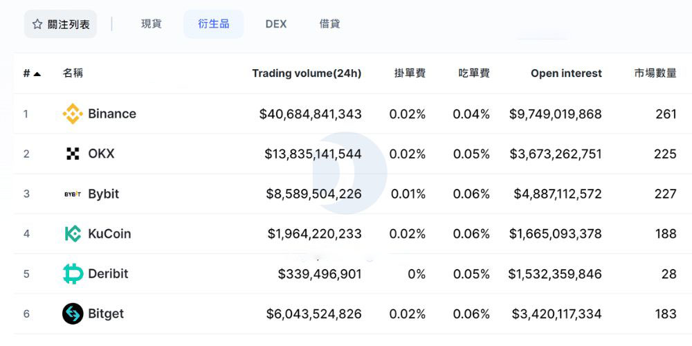The image size is (692, 346).
Task: Click Bitget open interest $3,420,117,334
Action: pyautogui.click(x=557, y=314)
